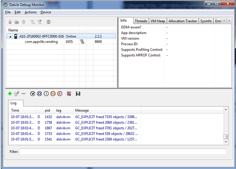Viewport: 236px width, 169px height.
Task: Click the 'DDM-aware?' info label
Action: pyautogui.click(x=131, y=27)
